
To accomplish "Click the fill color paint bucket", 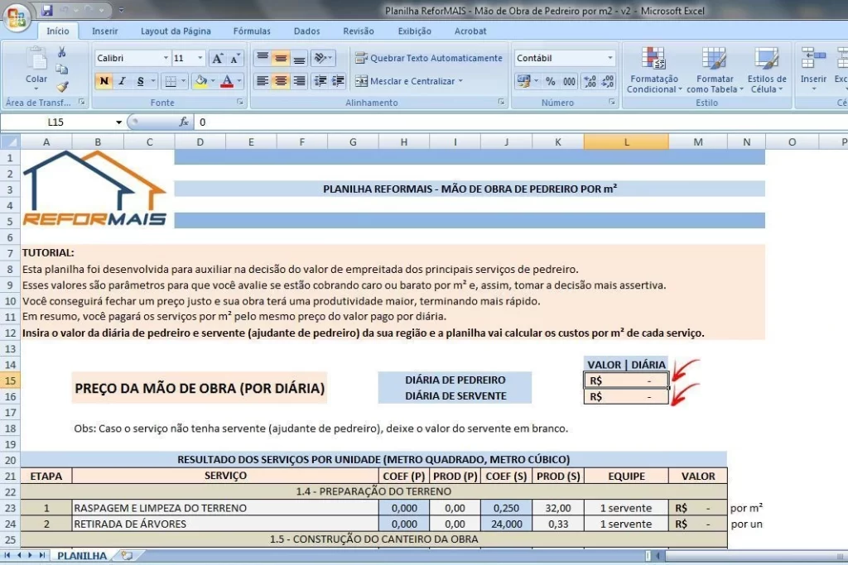I will [x=199, y=81].
